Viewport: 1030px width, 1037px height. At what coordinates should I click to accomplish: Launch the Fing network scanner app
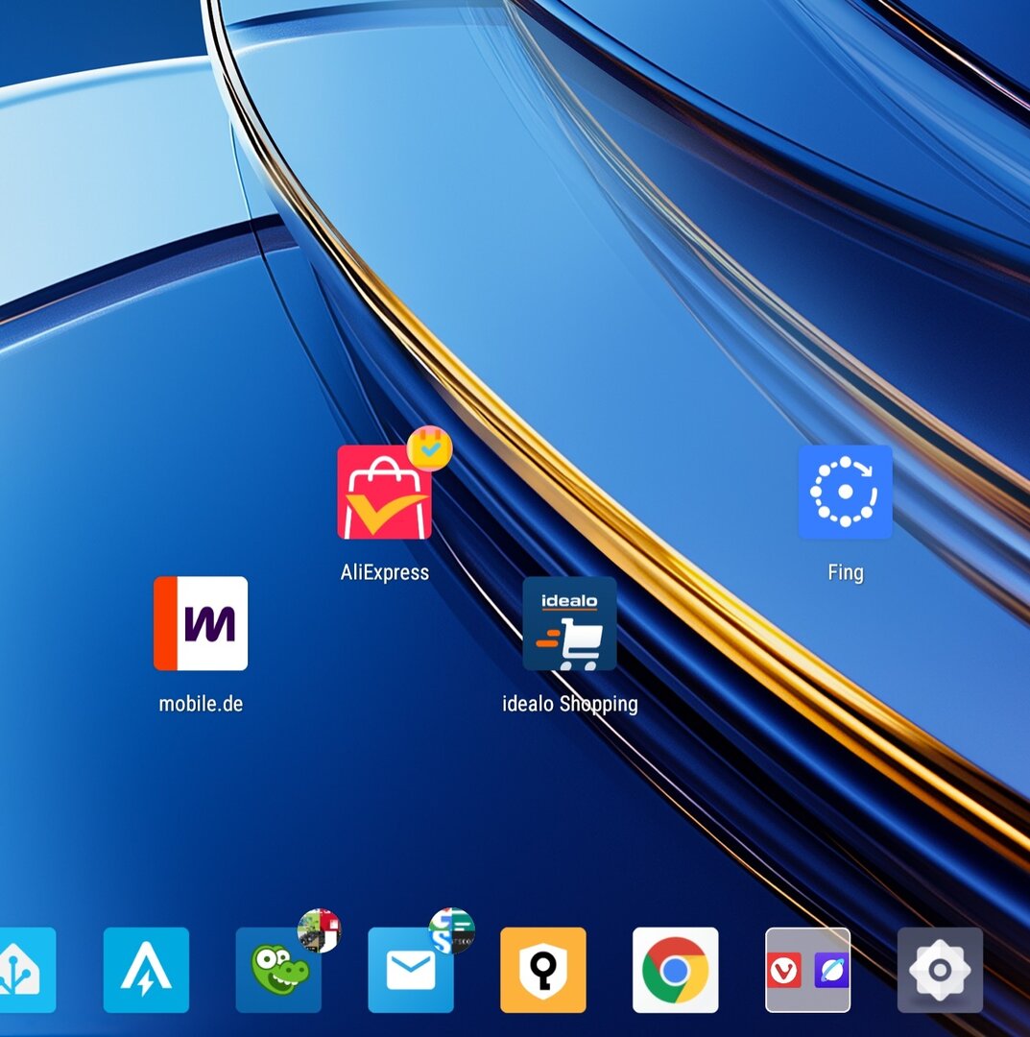tap(845, 492)
